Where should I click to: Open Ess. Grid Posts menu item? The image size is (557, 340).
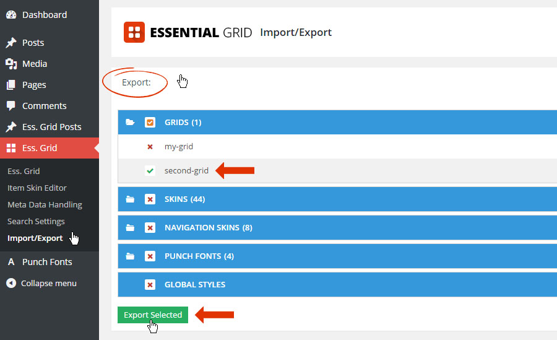51,126
